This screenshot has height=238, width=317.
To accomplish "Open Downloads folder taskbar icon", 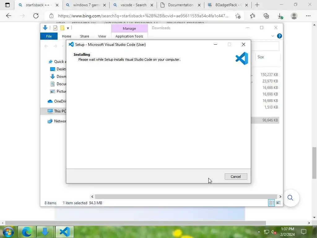I will pyautogui.click(x=45, y=232).
